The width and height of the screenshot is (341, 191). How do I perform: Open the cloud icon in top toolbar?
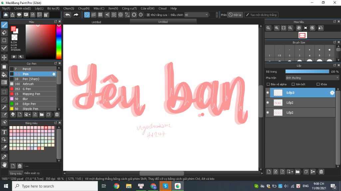pyautogui.click(x=6, y=15)
